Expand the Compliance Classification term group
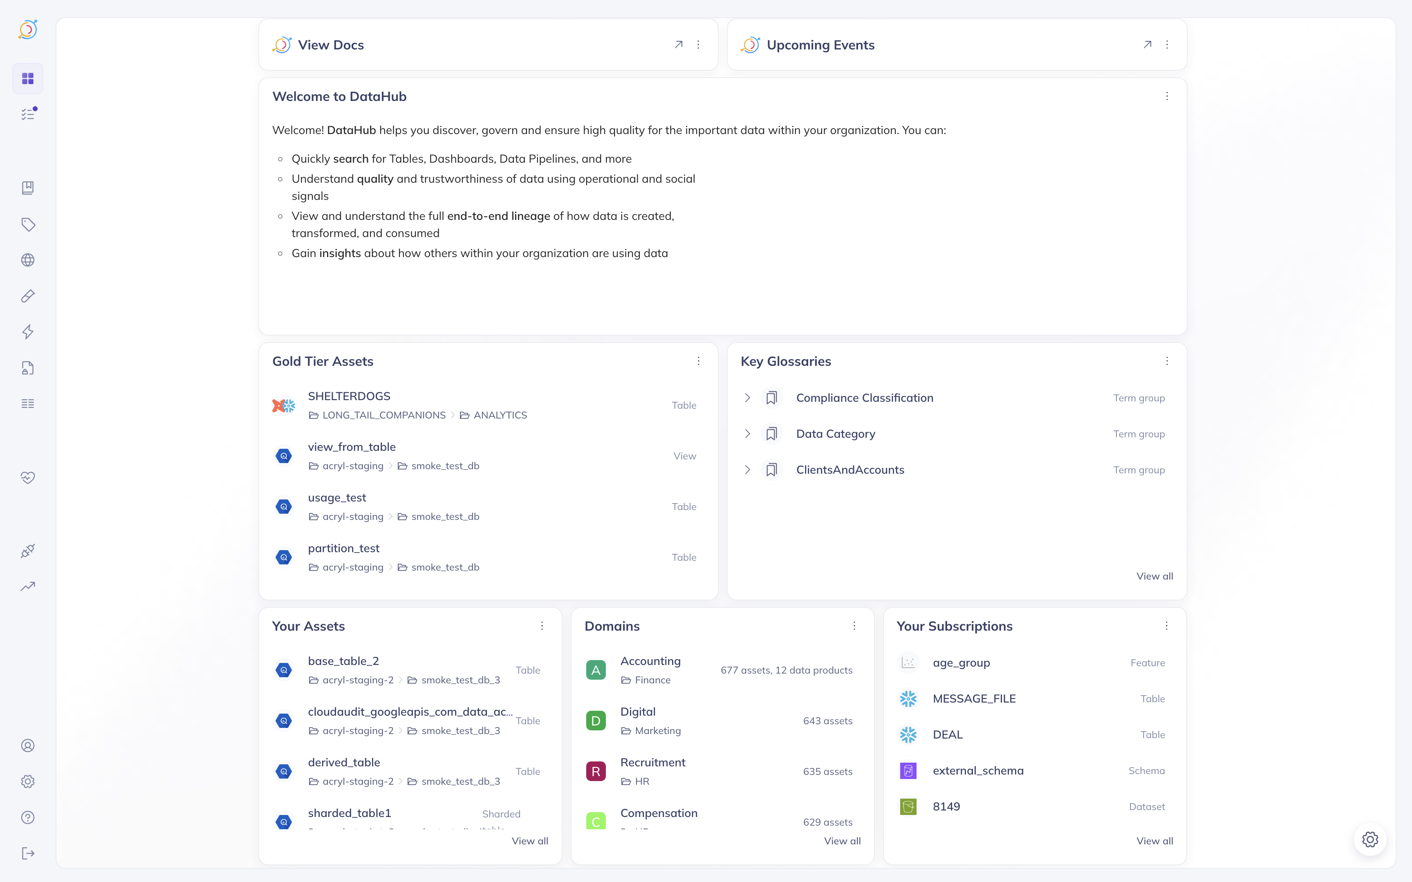Image resolution: width=1412 pixels, height=882 pixels. 747,398
